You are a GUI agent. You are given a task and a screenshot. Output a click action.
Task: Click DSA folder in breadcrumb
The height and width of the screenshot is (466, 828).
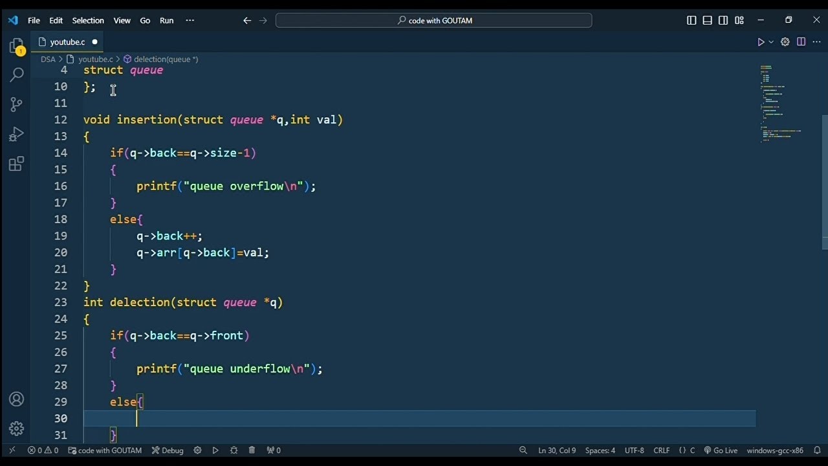tap(48, 59)
